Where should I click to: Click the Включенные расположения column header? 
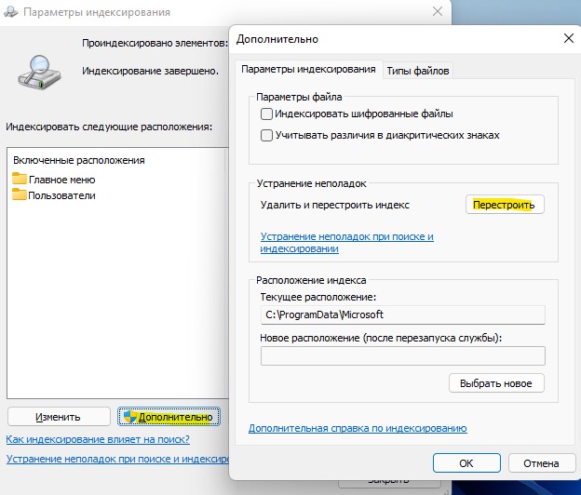[79, 160]
